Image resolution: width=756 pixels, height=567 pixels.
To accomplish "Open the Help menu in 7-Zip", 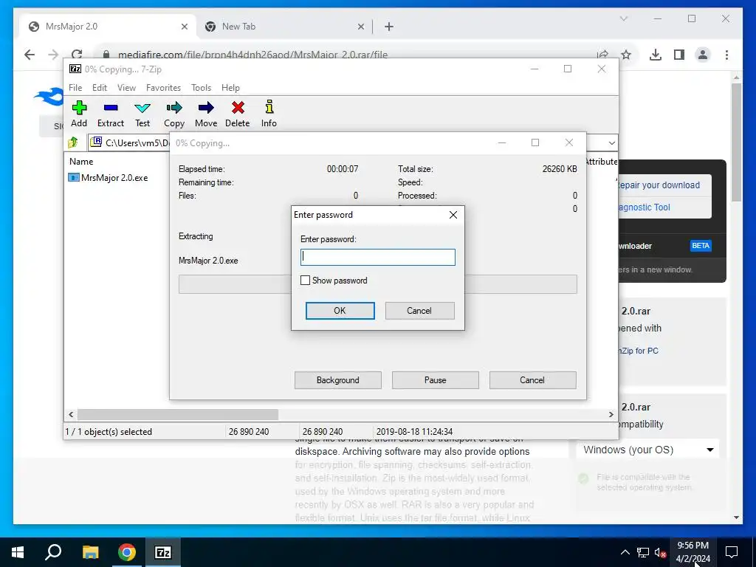I will tap(230, 88).
